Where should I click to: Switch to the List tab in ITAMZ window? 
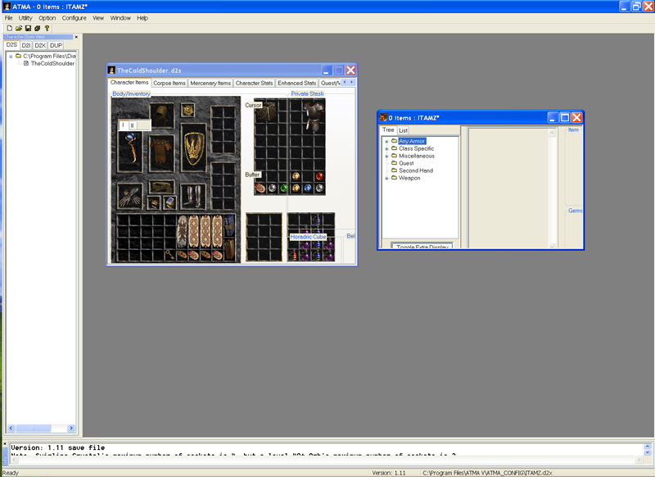[x=403, y=130]
